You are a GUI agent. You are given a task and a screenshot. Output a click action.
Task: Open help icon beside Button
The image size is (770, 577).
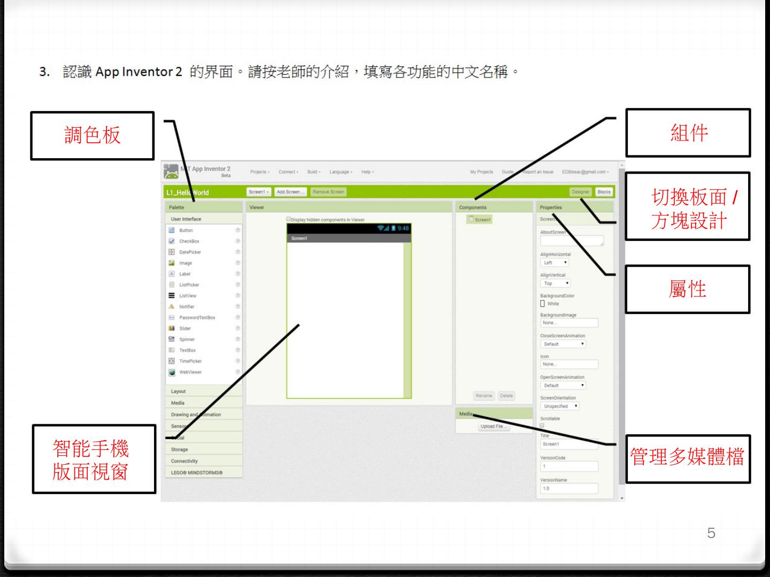[x=237, y=230]
